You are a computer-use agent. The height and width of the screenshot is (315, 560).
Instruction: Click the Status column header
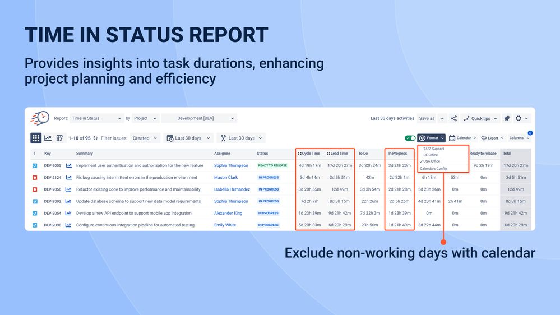click(262, 154)
